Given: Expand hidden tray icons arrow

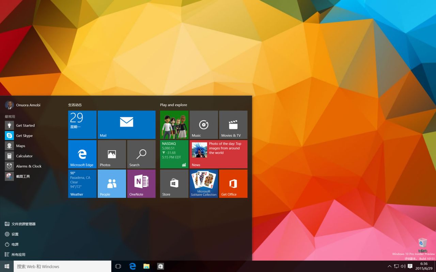Looking at the screenshot, I should click(x=390, y=266).
